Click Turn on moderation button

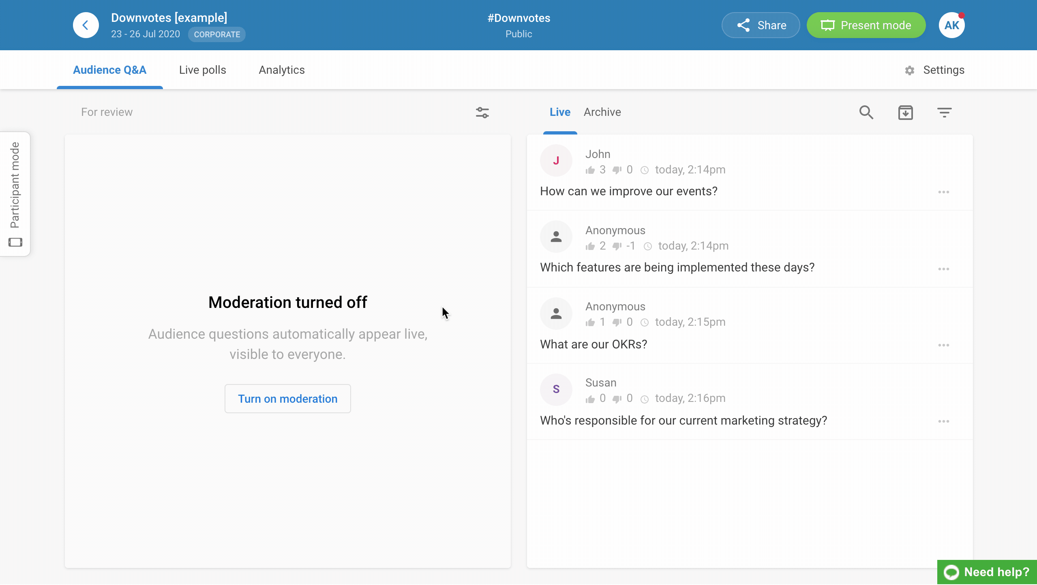coord(287,399)
